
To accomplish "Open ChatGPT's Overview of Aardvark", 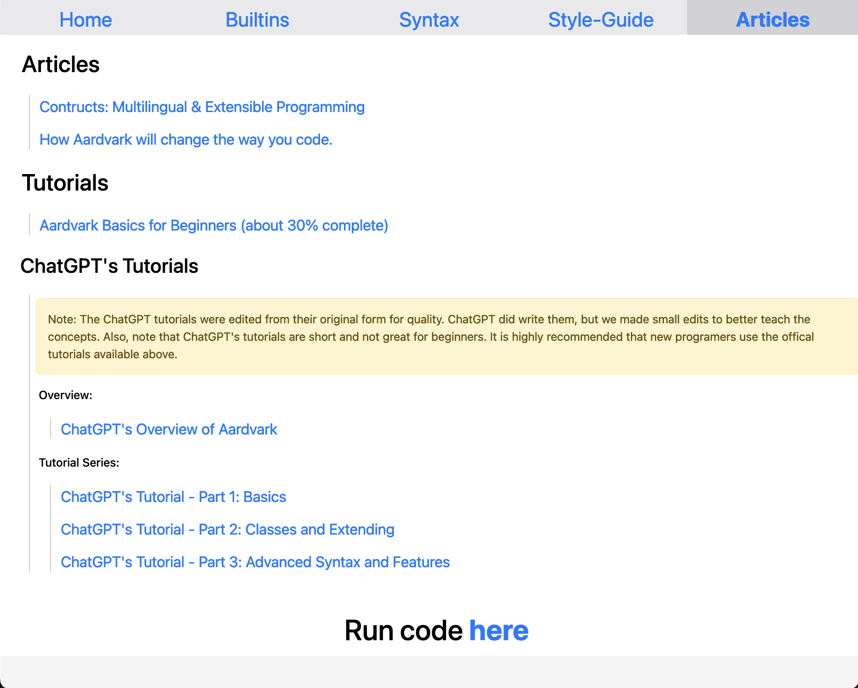I will click(x=169, y=429).
